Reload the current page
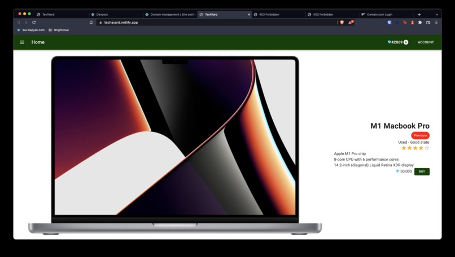 click(34, 23)
